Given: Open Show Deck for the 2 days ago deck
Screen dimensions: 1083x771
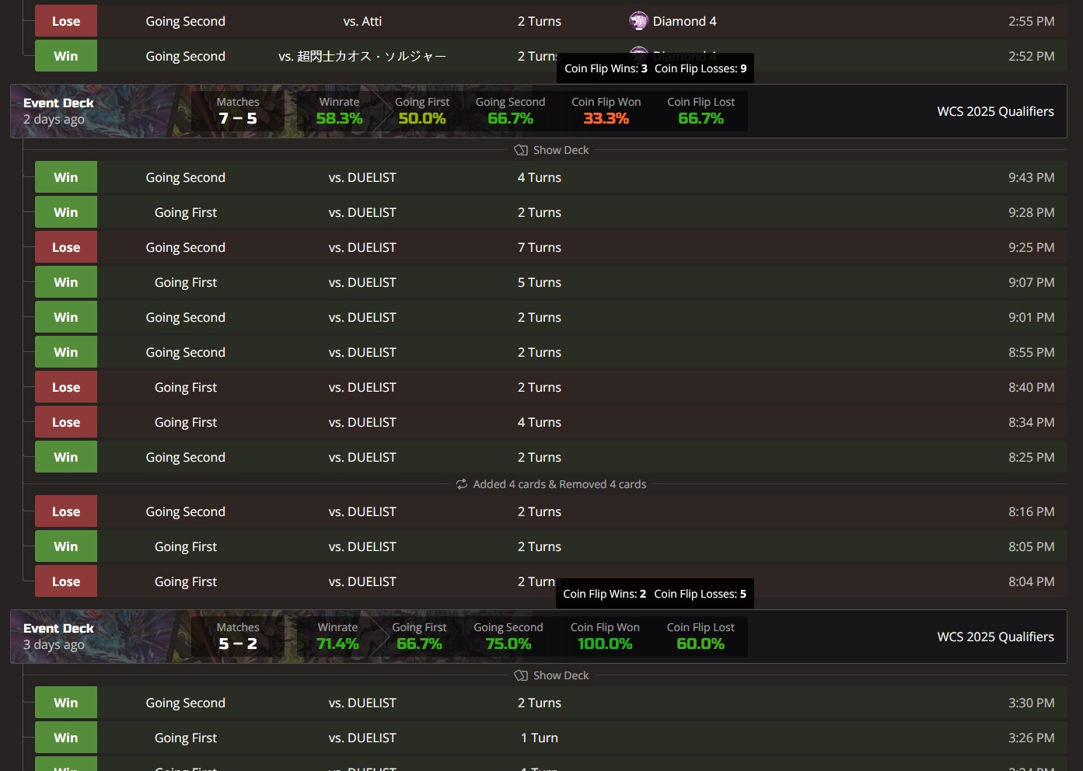Looking at the screenshot, I should pos(551,150).
